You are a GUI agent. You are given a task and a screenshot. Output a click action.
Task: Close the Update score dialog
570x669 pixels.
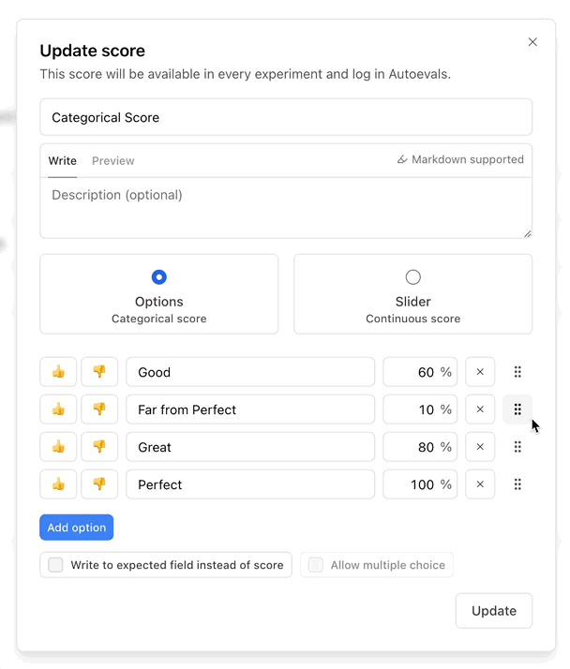pos(532,42)
